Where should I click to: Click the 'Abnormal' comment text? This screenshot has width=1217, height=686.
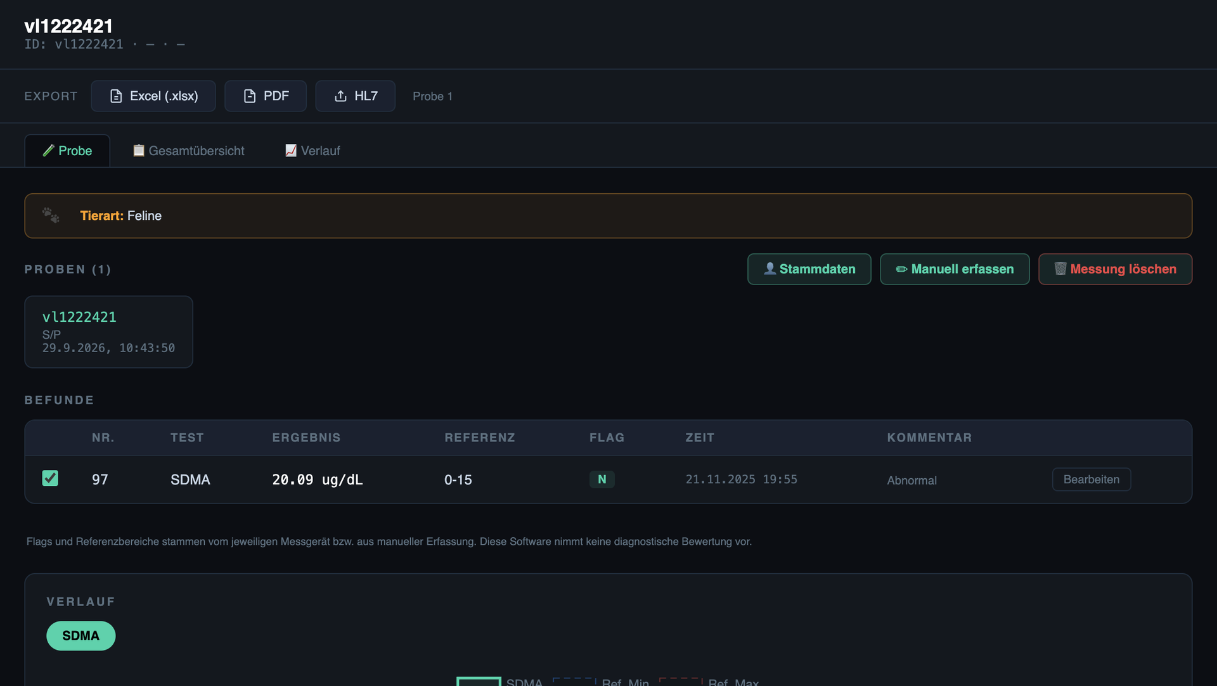coord(911,480)
